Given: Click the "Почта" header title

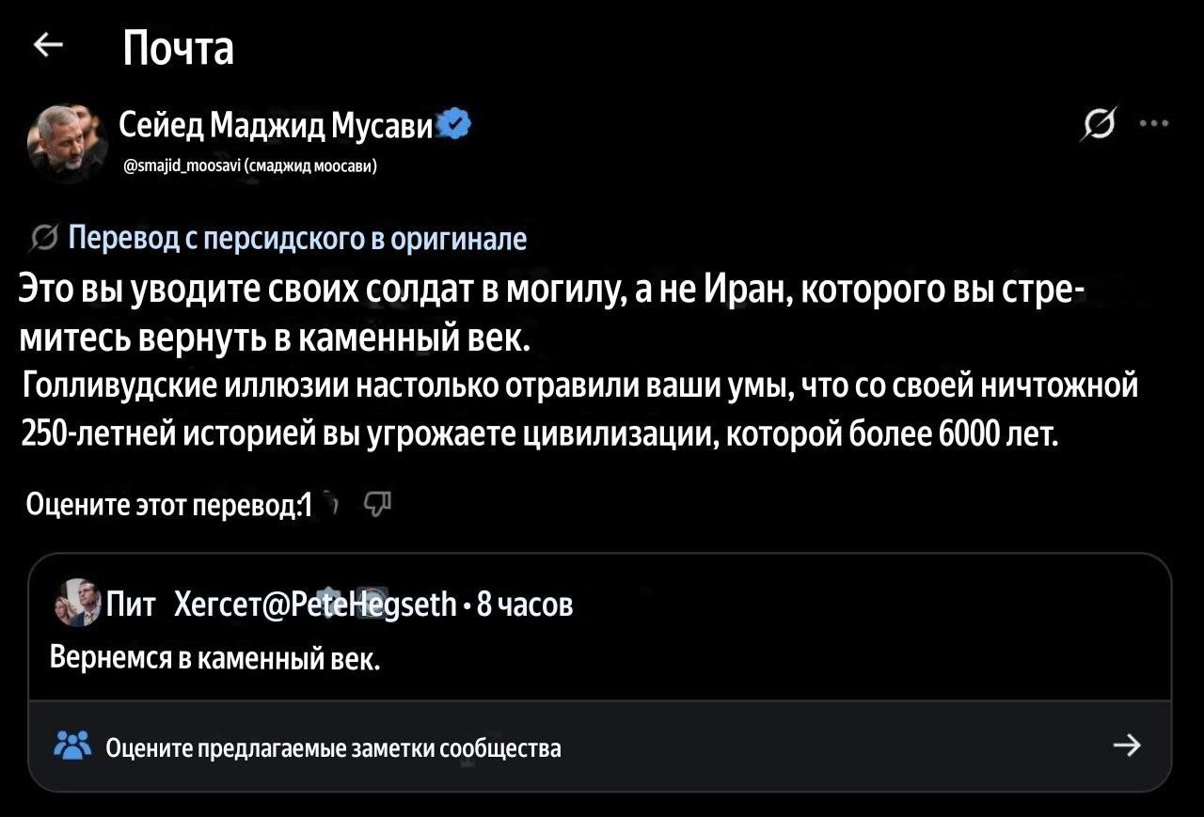Looking at the screenshot, I should [178, 47].
